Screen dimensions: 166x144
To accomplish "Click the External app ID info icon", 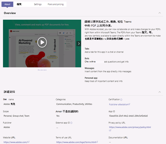I will (71, 123).
